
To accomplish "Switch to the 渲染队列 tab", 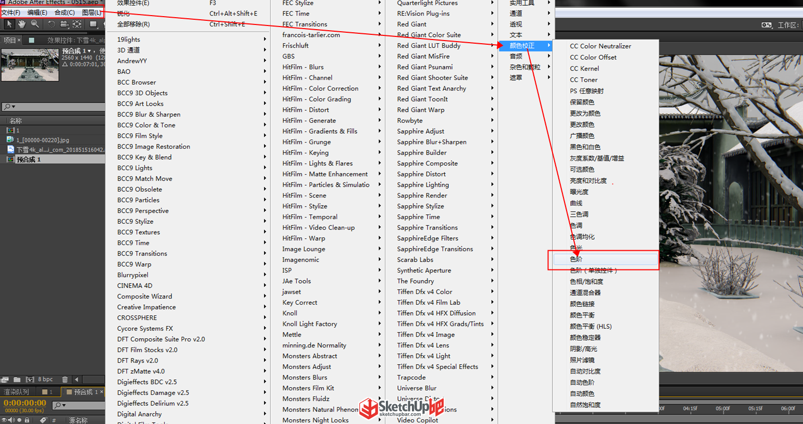I will [17, 392].
